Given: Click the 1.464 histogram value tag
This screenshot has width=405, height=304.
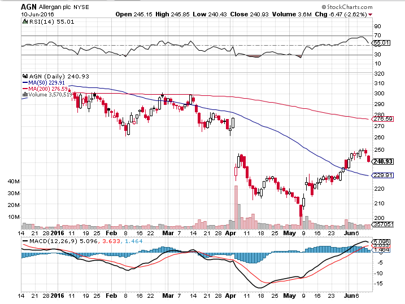Looking at the screenshot, I should coord(381,250).
